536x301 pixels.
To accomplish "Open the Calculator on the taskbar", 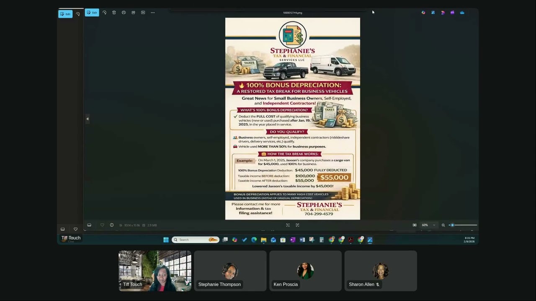I will tap(322, 240).
